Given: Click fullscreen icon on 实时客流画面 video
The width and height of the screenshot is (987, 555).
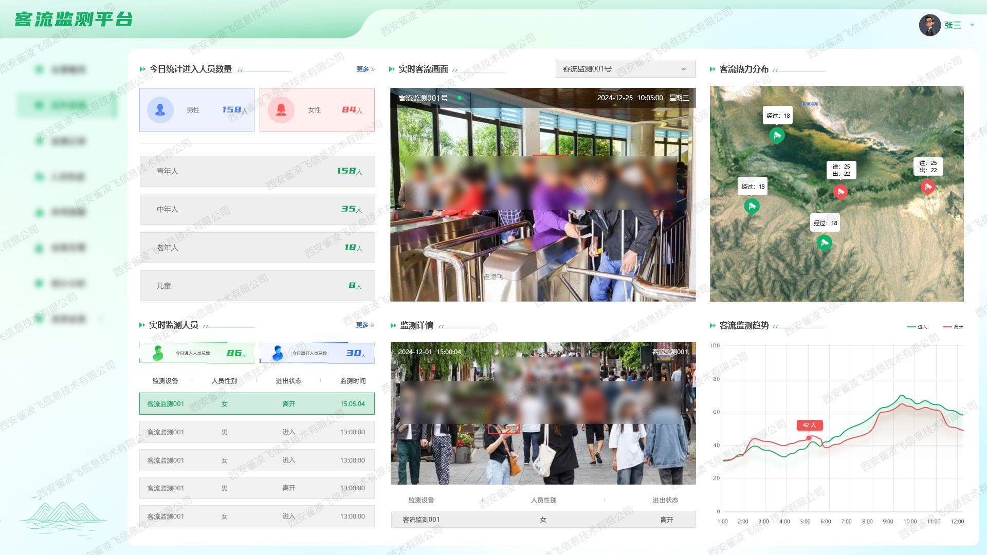Looking at the screenshot, I should pos(684,291).
